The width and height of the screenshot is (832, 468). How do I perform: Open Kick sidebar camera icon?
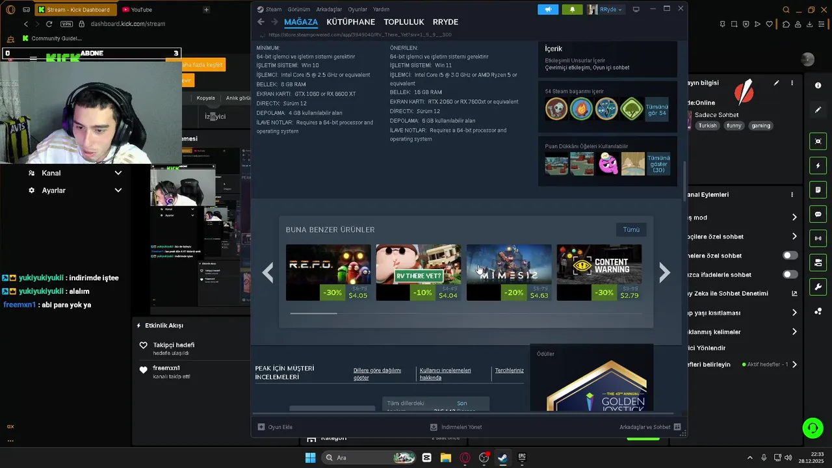coord(818,263)
